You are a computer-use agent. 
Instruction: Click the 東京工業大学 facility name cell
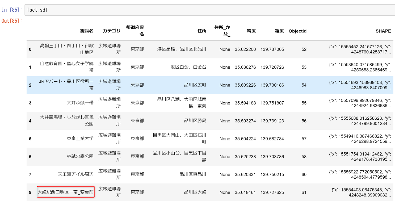(x=80, y=139)
